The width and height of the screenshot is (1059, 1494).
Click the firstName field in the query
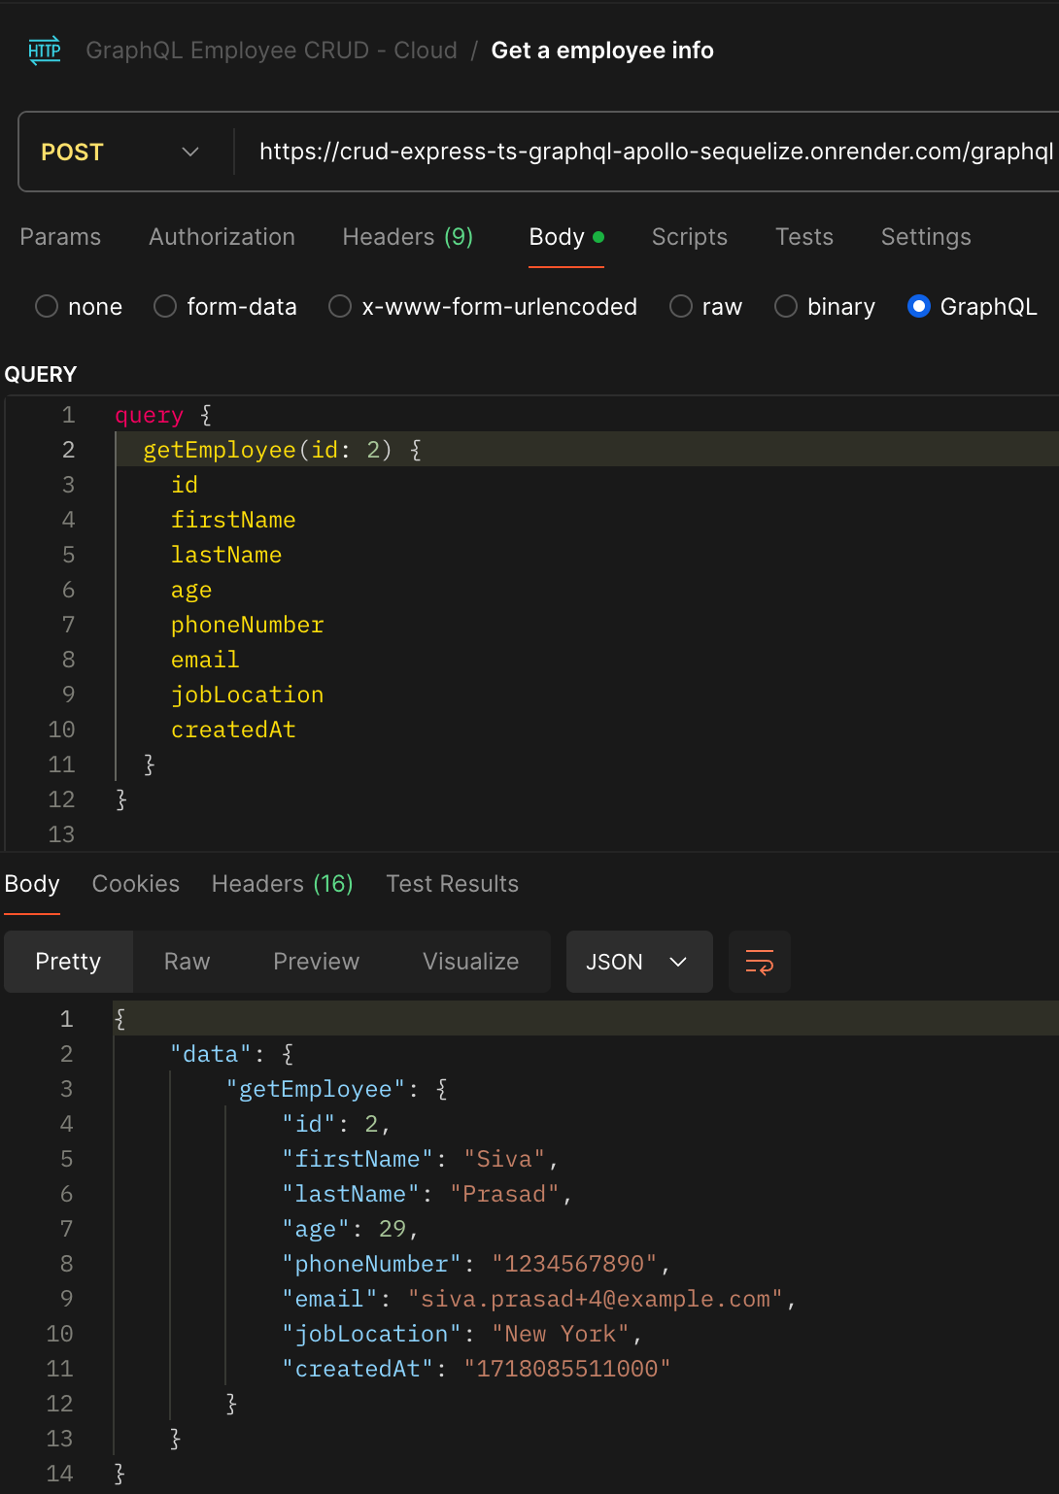[x=233, y=520]
